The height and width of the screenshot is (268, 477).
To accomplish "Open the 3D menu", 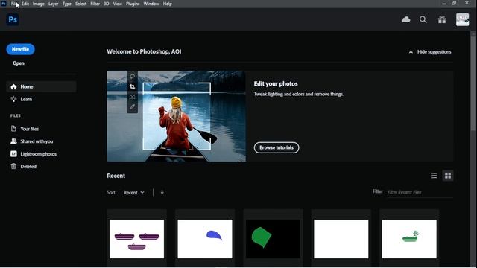I will click(106, 4).
